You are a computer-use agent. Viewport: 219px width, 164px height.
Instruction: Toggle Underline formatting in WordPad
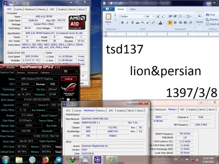(132, 23)
